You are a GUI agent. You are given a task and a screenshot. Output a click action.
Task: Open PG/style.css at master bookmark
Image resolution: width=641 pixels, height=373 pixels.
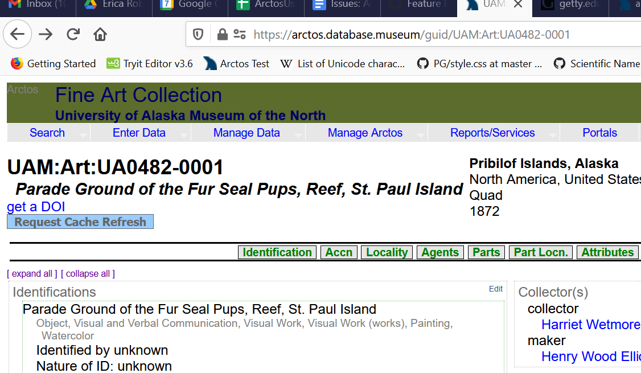[x=479, y=64]
